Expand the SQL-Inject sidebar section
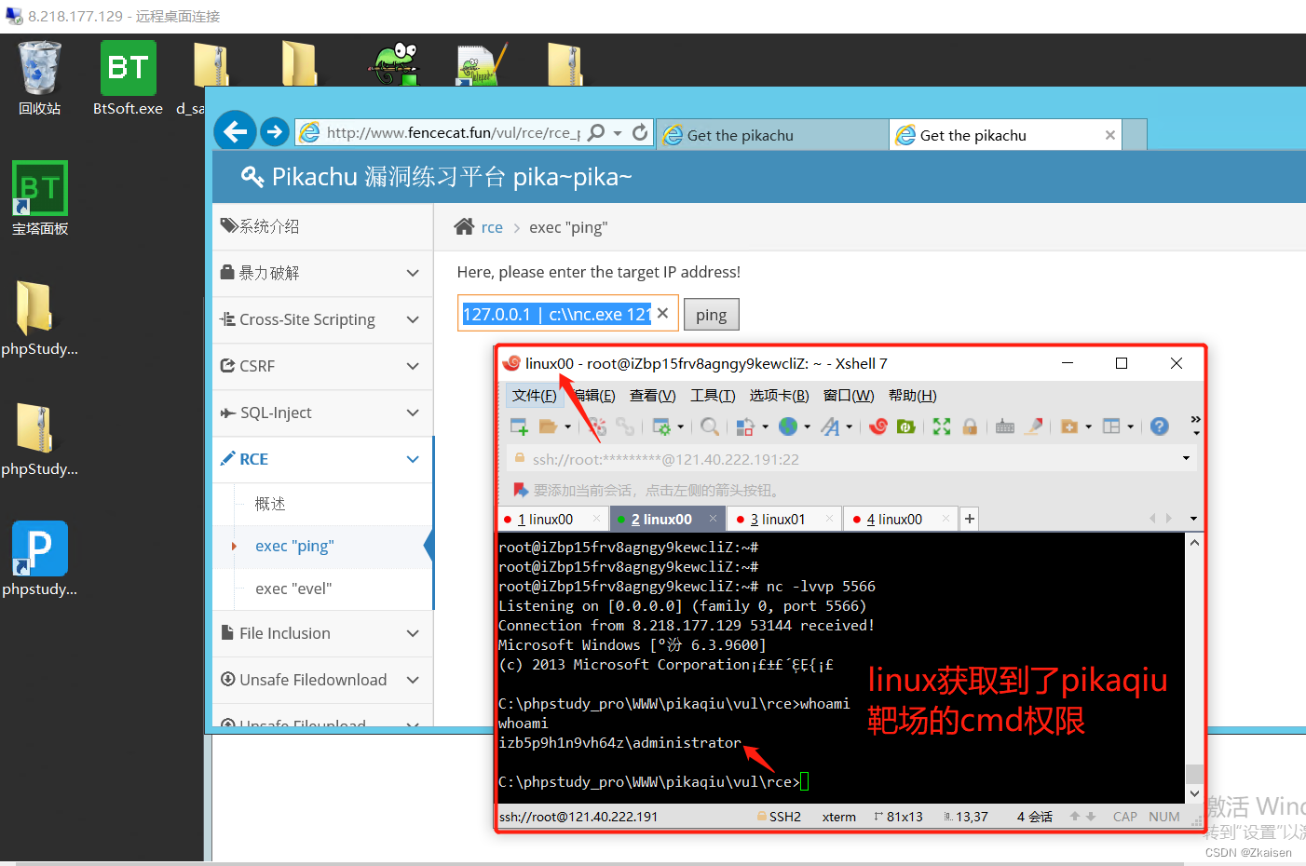The width and height of the screenshot is (1306, 866). point(322,413)
